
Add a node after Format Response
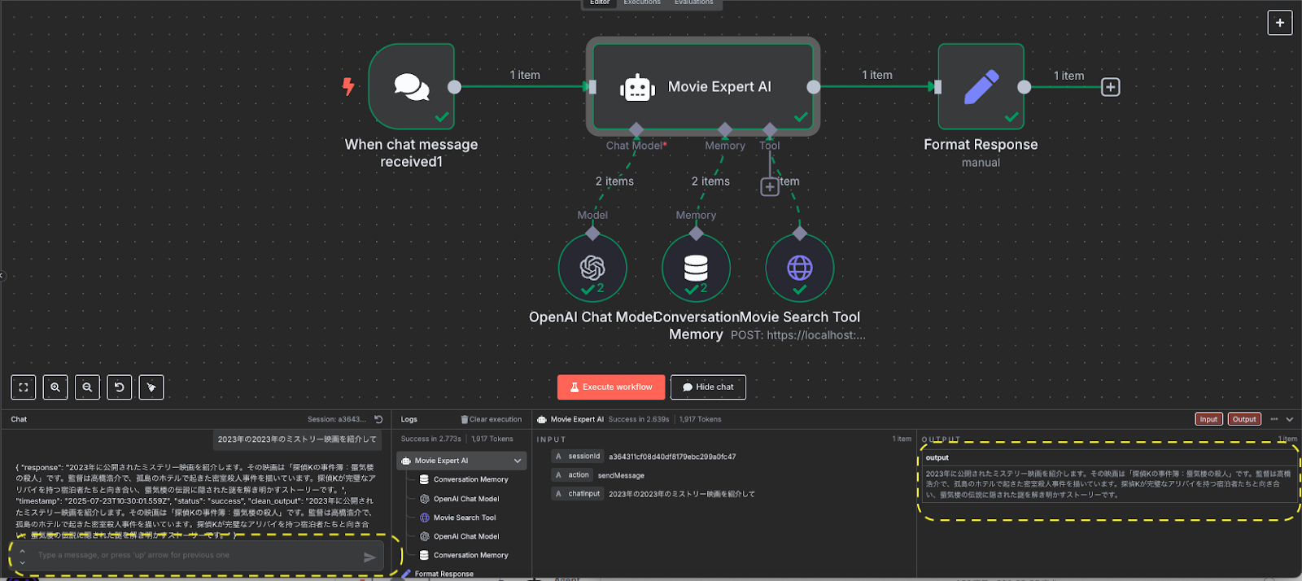click(1111, 87)
